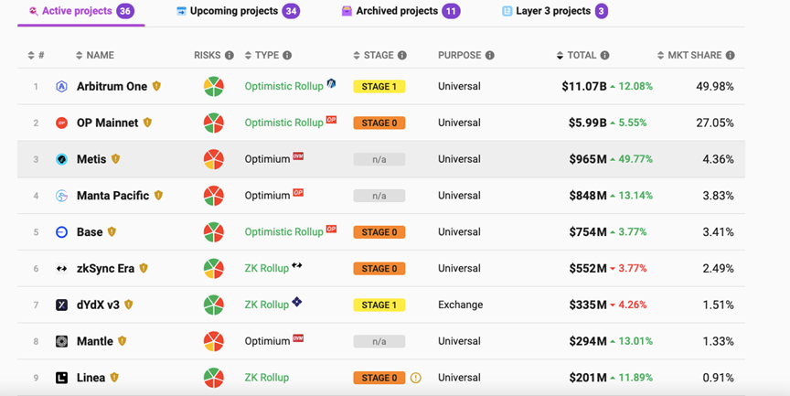Open the Manta Pacific project link

click(x=112, y=196)
